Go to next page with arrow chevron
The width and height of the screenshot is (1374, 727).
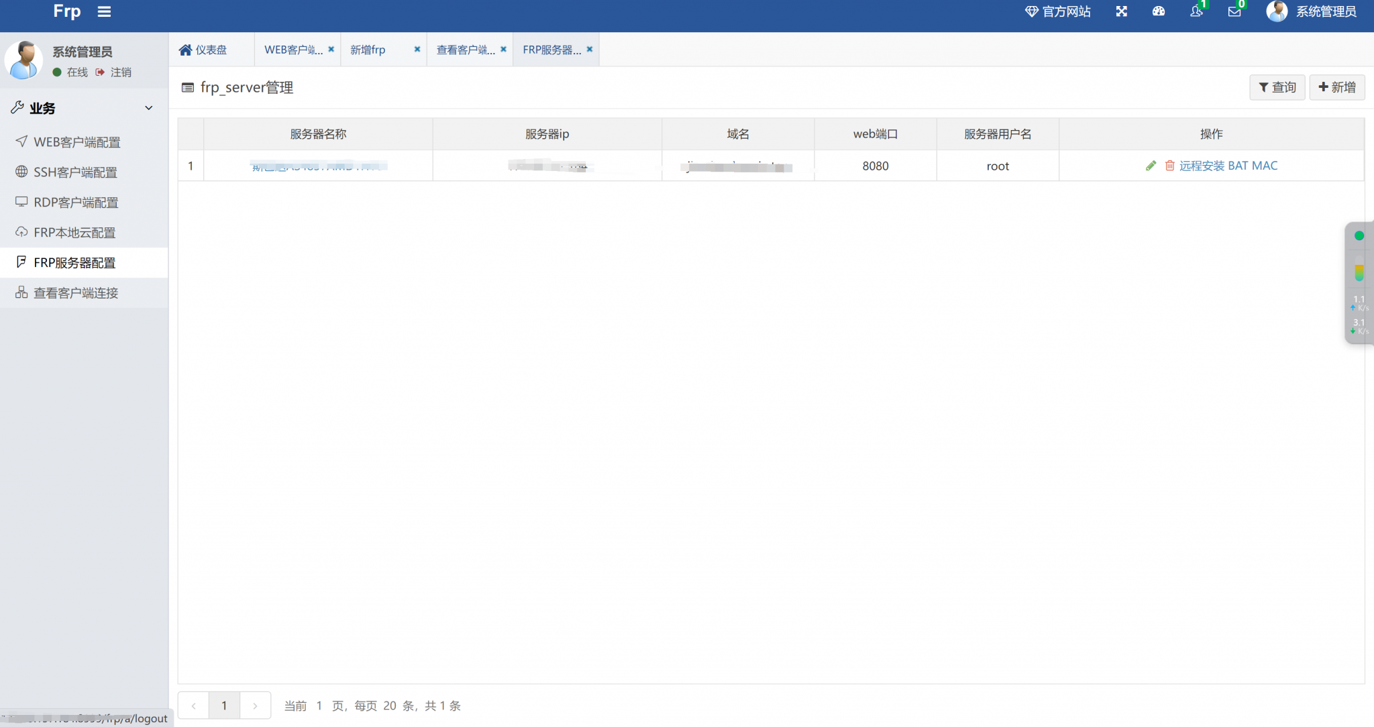[255, 705]
